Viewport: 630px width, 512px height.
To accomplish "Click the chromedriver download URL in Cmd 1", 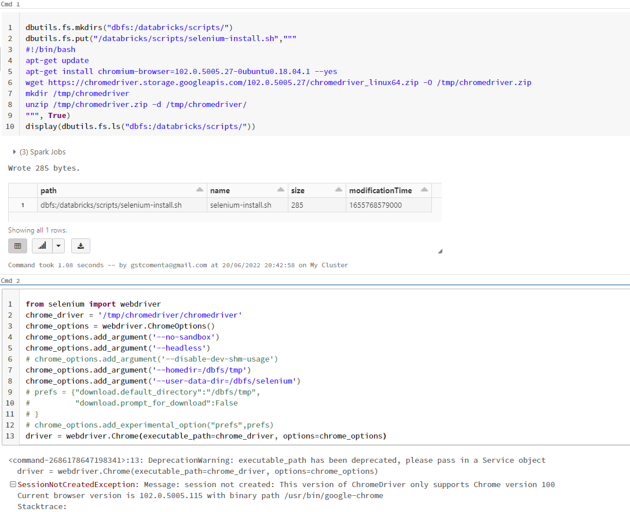I will pos(232,82).
